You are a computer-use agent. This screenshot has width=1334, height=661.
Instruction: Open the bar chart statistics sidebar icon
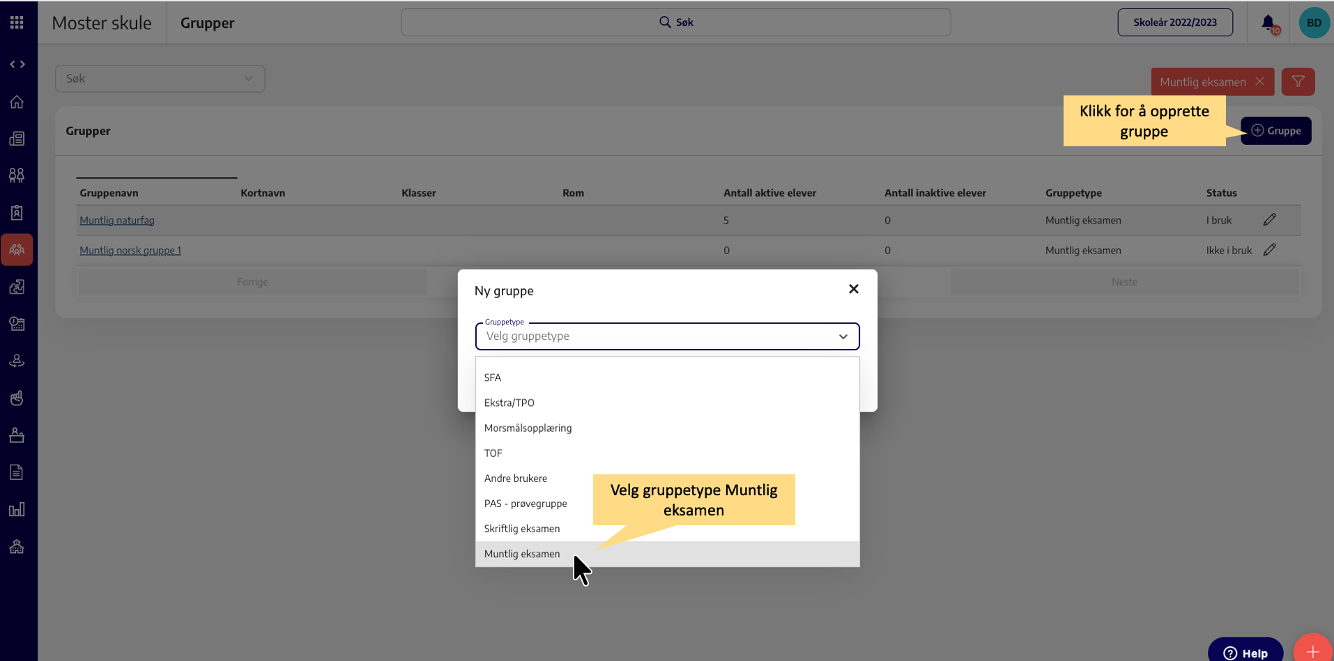click(17, 509)
